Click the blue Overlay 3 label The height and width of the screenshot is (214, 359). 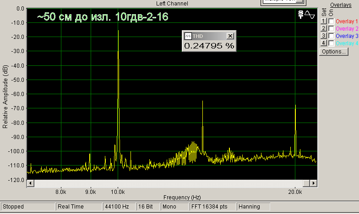[347, 36]
